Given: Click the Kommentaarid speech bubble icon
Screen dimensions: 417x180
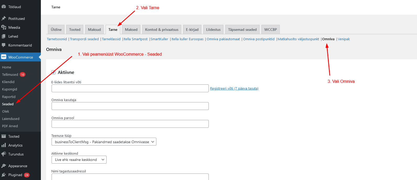Looking at the screenshot, I should [4, 45].
